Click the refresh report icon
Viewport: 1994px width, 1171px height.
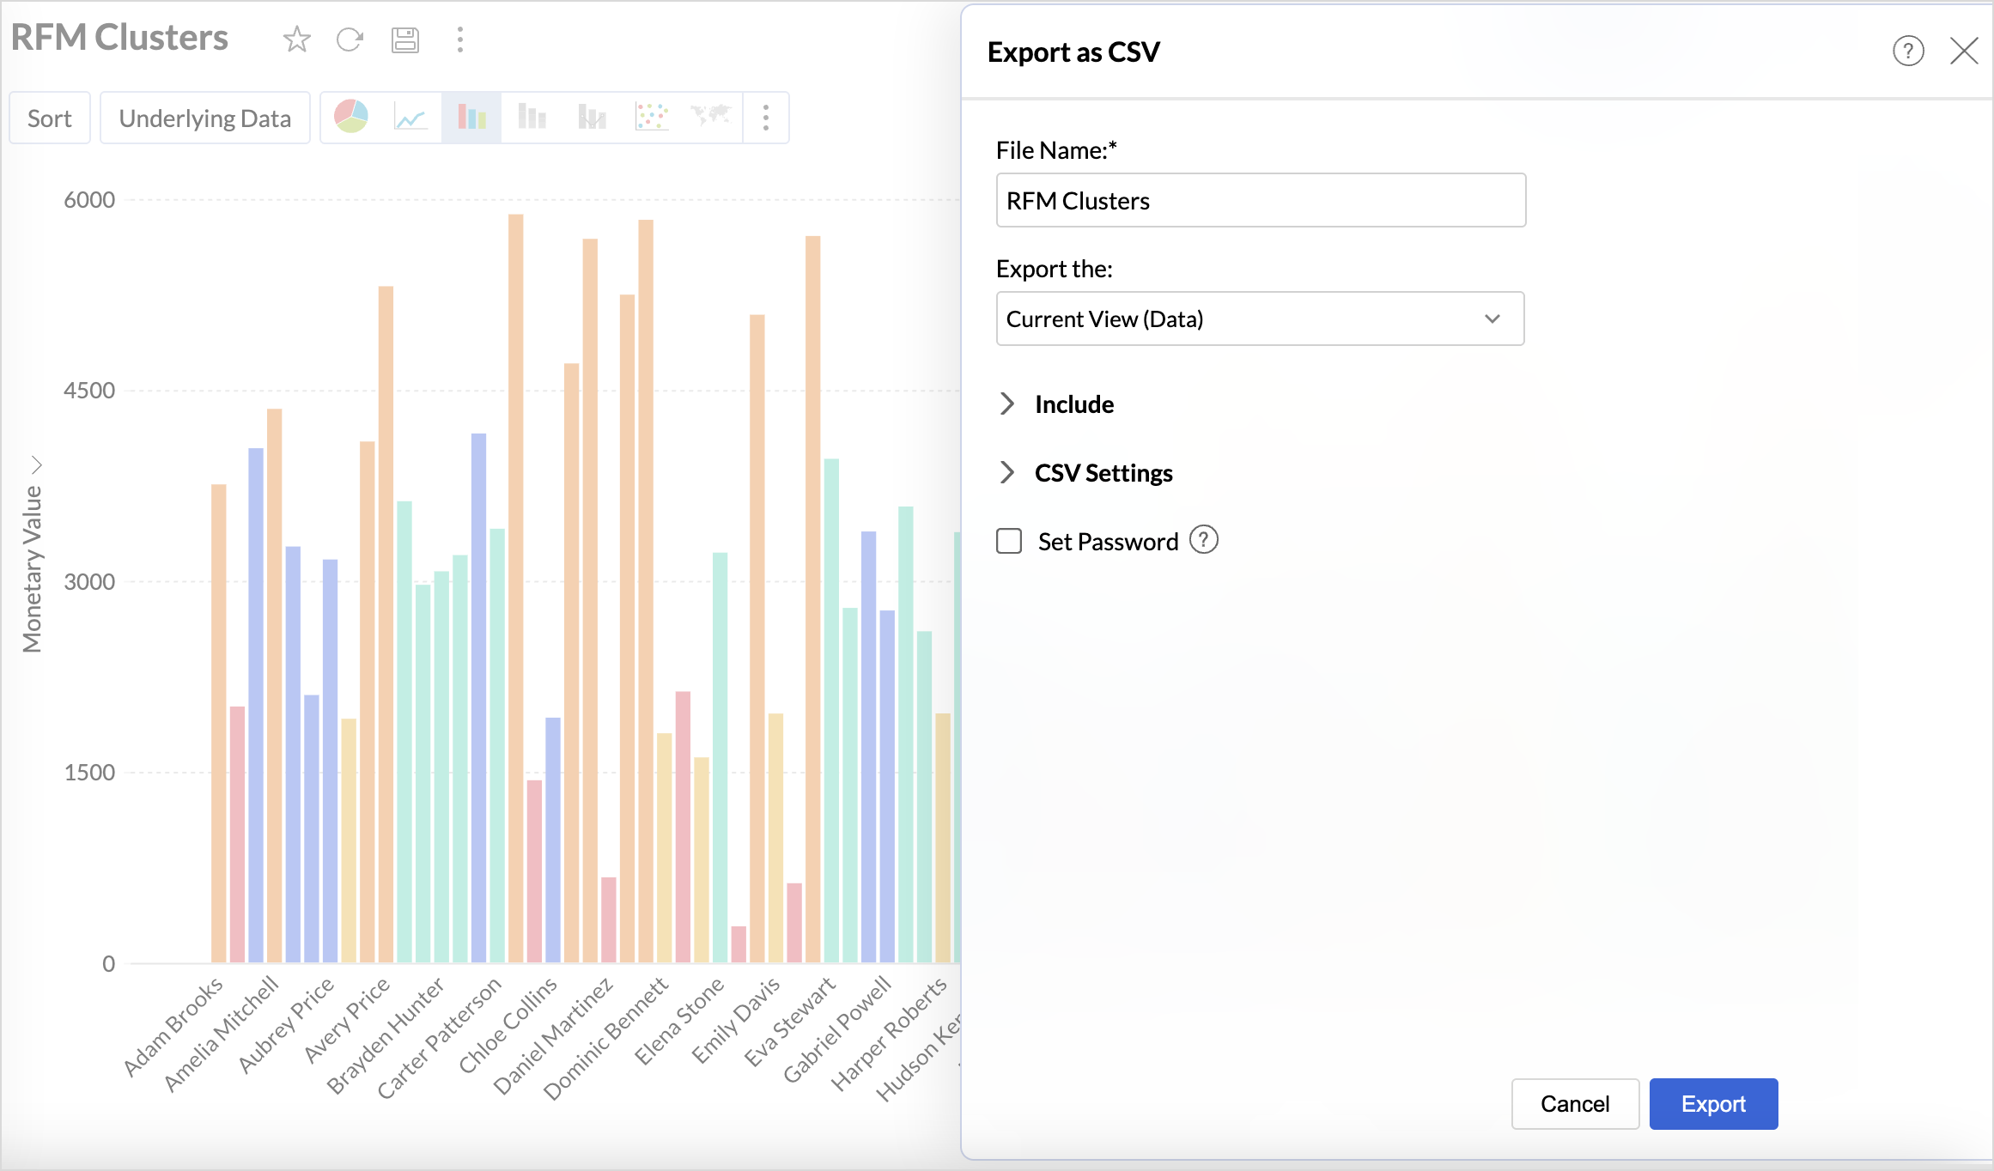(x=350, y=39)
